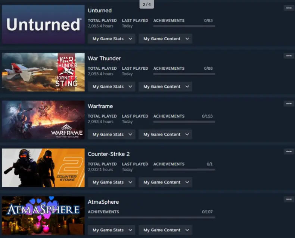Click the War Thunder Hornet's Sting banner
This screenshot has height=238, width=295.
pos(43,72)
